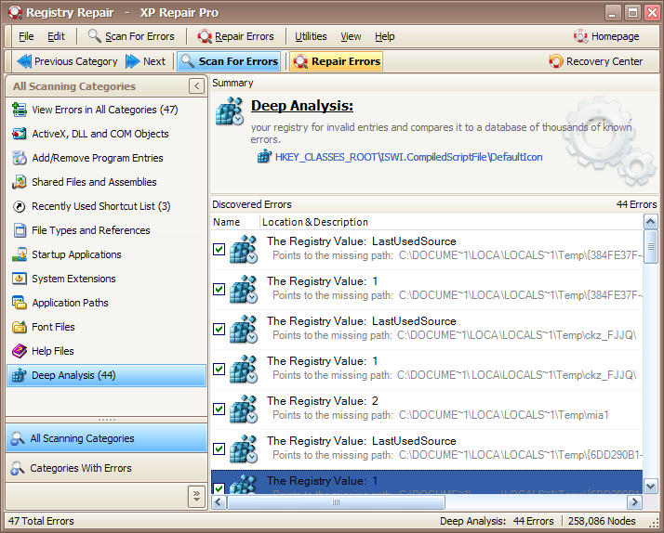
Task: Uncheck the Registry Value 2 mia1 checkbox
Action: (x=219, y=409)
